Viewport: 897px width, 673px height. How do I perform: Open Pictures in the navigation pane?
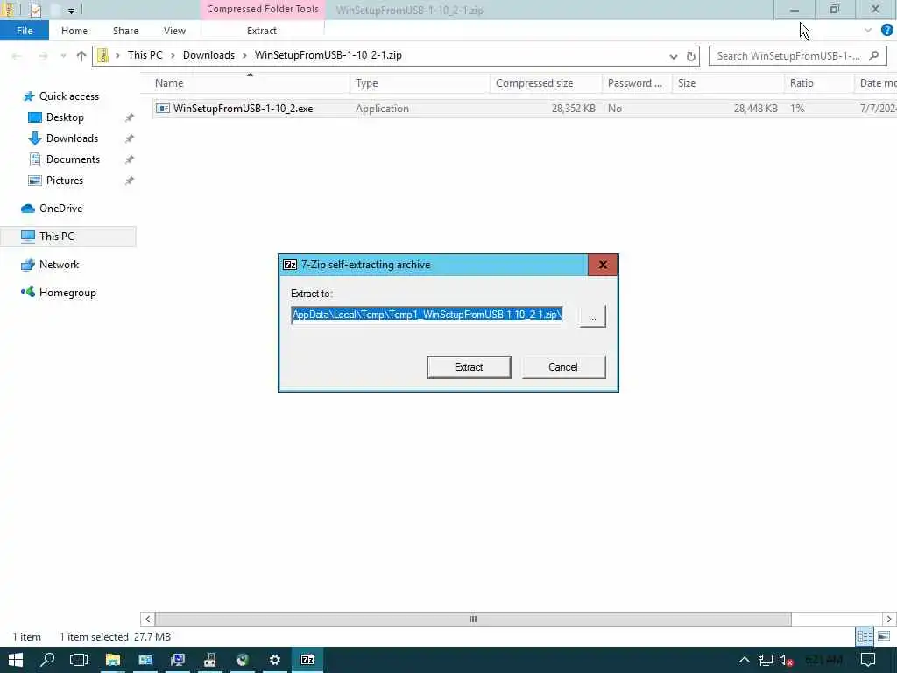pos(65,181)
